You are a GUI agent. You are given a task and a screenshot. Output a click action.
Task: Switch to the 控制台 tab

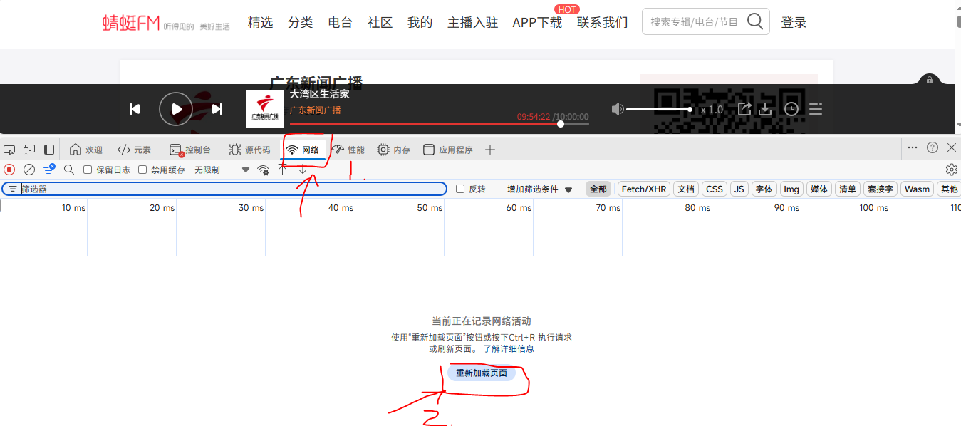(x=190, y=150)
